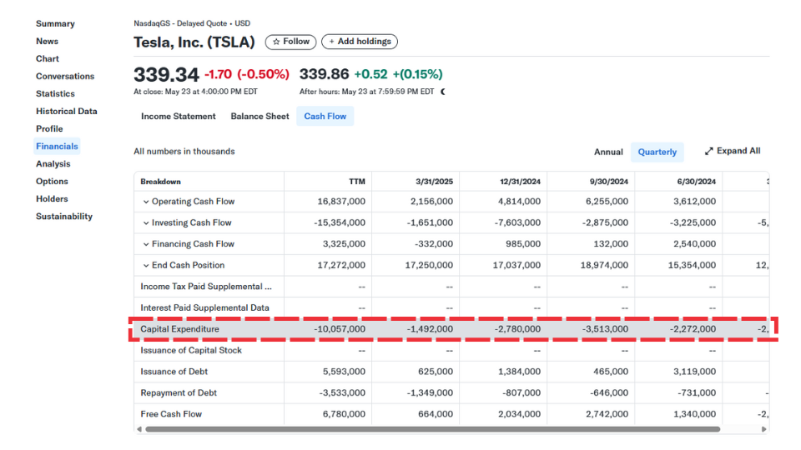The image size is (801, 450).
Task: Click the star icon in Follow button
Action: point(276,42)
